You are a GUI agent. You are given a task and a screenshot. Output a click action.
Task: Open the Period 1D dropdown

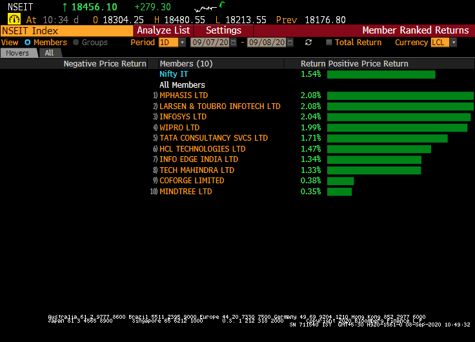click(x=182, y=43)
